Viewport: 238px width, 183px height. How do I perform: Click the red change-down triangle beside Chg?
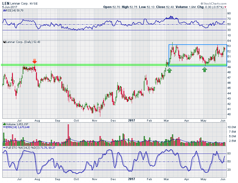click(x=225, y=7)
